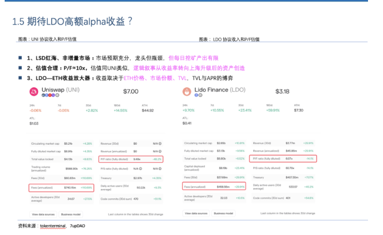Screen dimensions: 383x235
Task: Click Lido Circulating market cap value $2.65b
Action: [221, 143]
